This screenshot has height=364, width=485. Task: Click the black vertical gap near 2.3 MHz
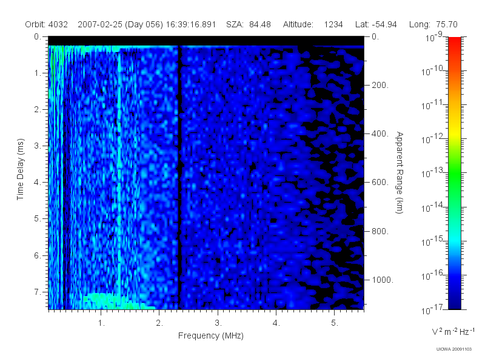coord(179,178)
